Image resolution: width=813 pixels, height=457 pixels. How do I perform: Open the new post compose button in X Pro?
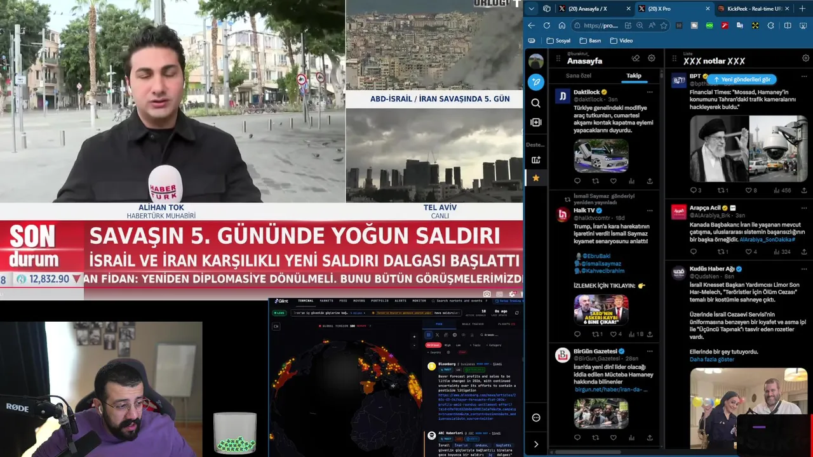pyautogui.click(x=536, y=82)
